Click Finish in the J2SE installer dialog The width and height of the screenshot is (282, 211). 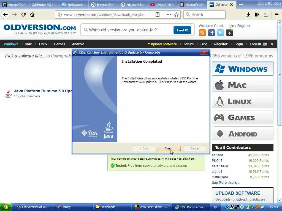169,148
